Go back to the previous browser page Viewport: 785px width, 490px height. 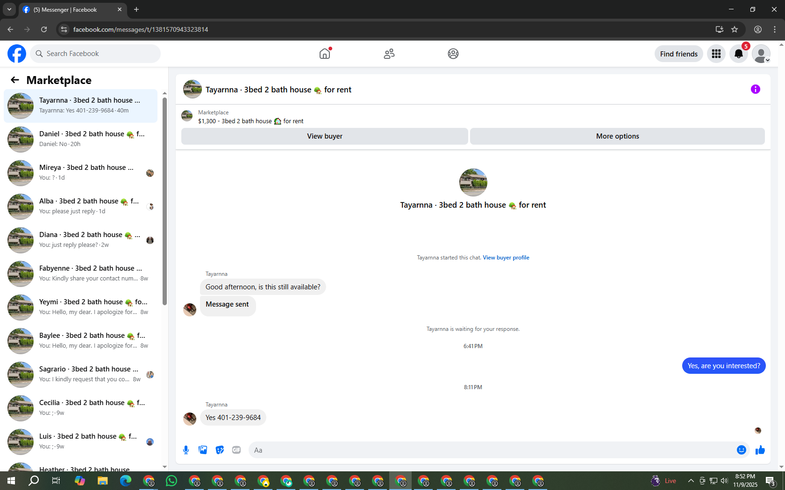tap(10, 29)
